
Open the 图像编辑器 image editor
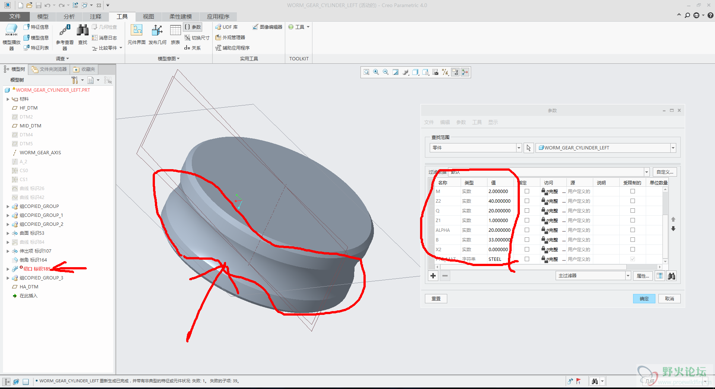tap(267, 27)
